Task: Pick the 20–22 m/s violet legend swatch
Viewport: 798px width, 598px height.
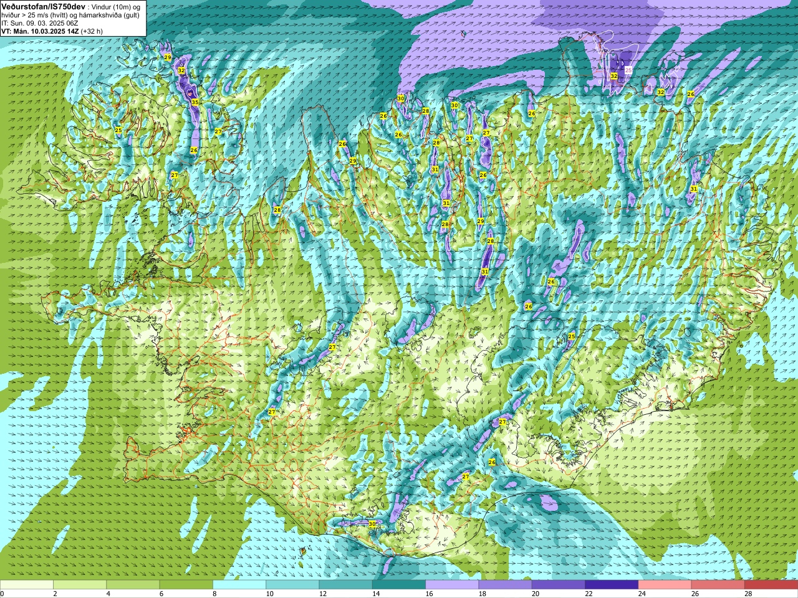Action: coord(559,585)
